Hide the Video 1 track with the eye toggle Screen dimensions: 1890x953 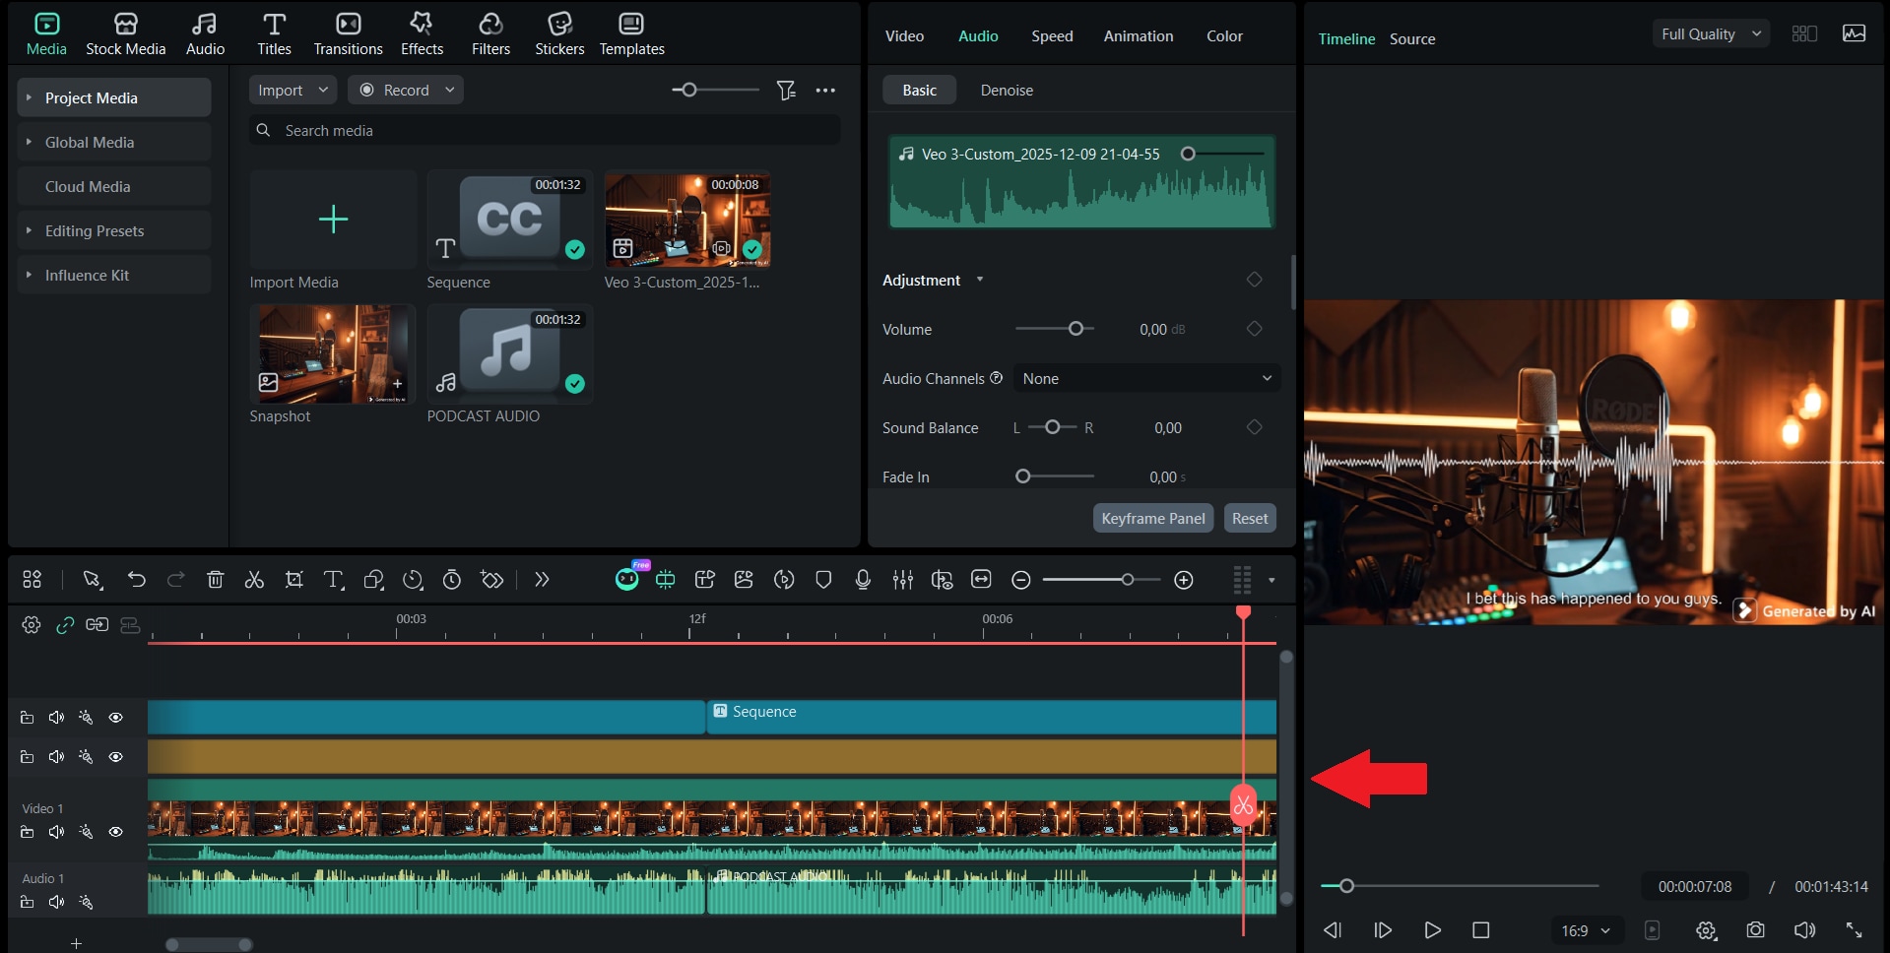[115, 832]
